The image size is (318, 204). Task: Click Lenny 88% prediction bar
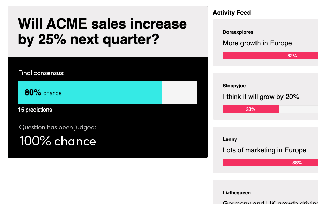[x=271, y=163]
